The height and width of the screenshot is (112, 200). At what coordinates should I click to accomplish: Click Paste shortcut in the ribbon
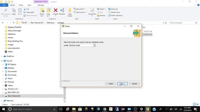pyautogui.click(x=30, y=15)
